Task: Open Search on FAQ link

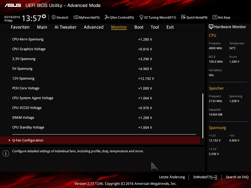Action: [x=237, y=177]
